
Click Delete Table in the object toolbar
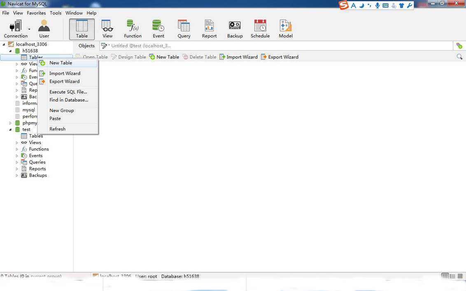click(199, 57)
